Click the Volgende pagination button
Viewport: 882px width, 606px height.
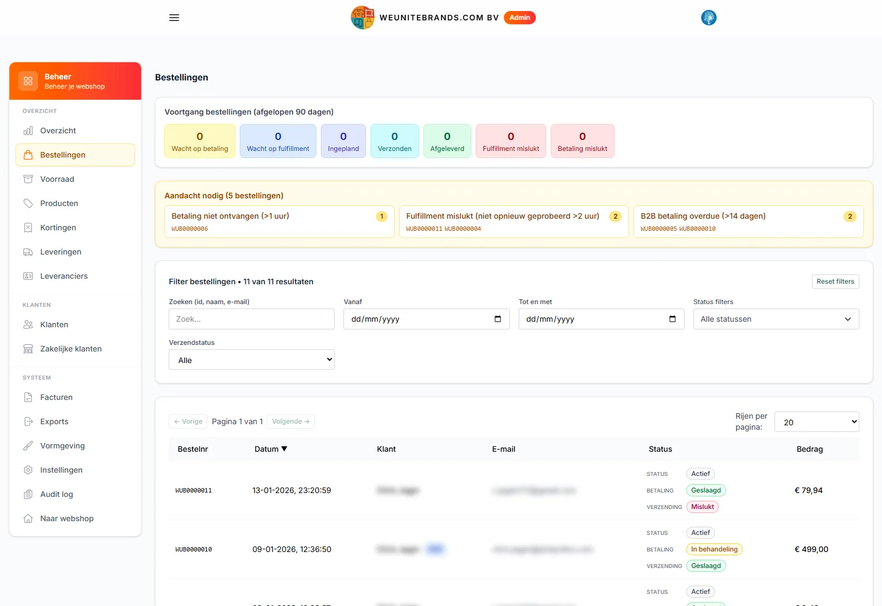coord(291,421)
